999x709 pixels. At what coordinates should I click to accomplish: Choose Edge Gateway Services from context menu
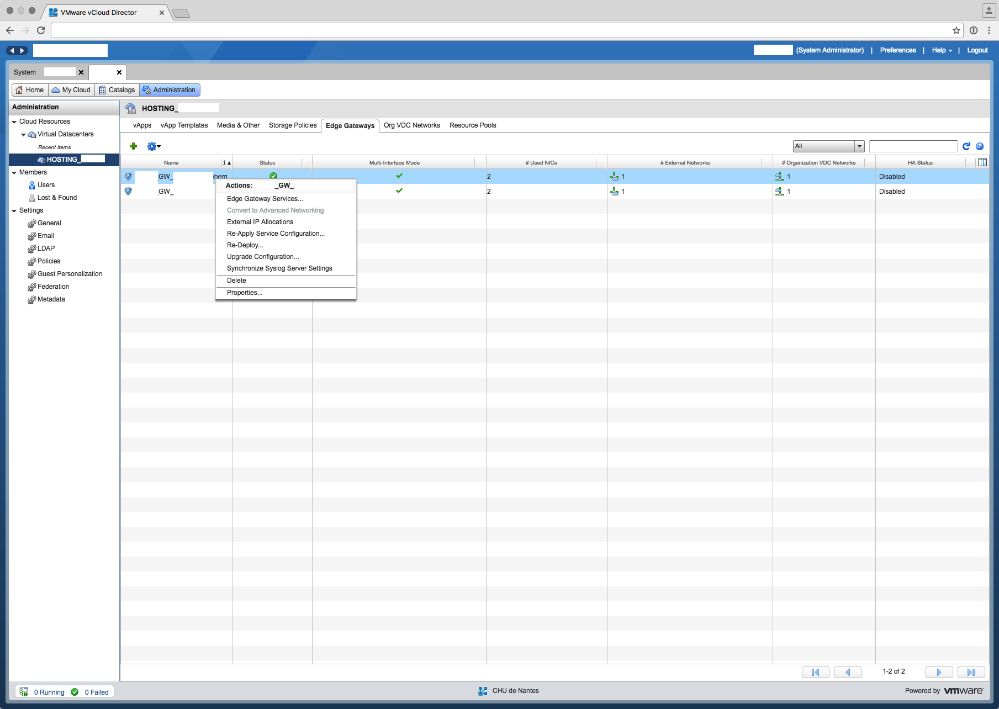pos(265,199)
